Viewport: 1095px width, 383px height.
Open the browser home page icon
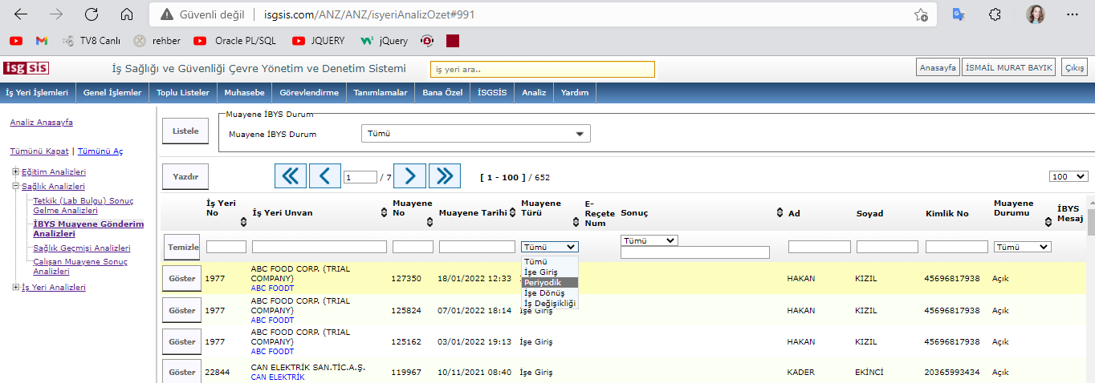click(126, 14)
